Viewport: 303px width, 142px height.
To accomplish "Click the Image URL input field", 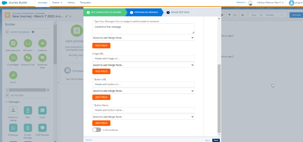I will tap(144, 58).
